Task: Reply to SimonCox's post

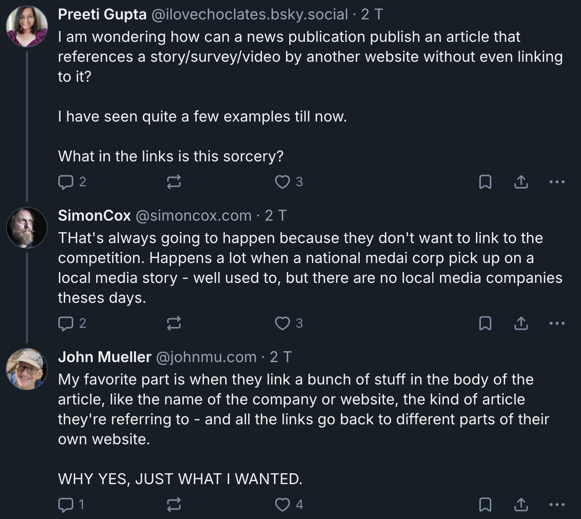Action: point(66,324)
